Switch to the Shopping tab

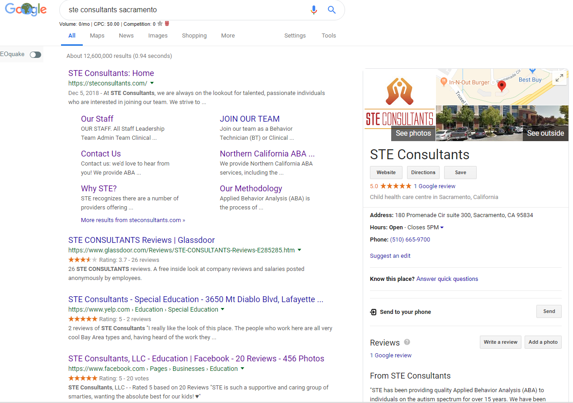click(x=194, y=36)
